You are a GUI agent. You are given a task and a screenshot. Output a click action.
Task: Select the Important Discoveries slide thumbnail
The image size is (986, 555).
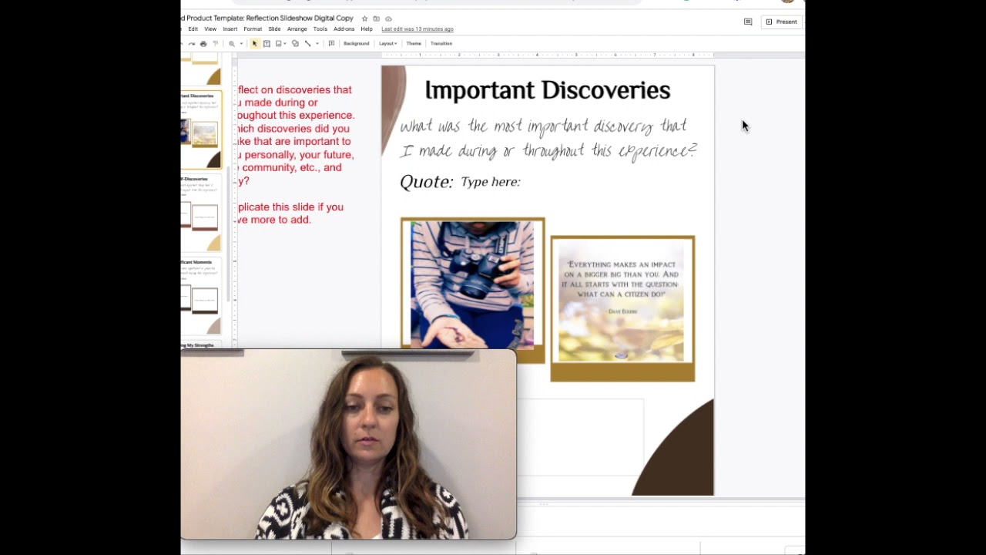coord(201,130)
